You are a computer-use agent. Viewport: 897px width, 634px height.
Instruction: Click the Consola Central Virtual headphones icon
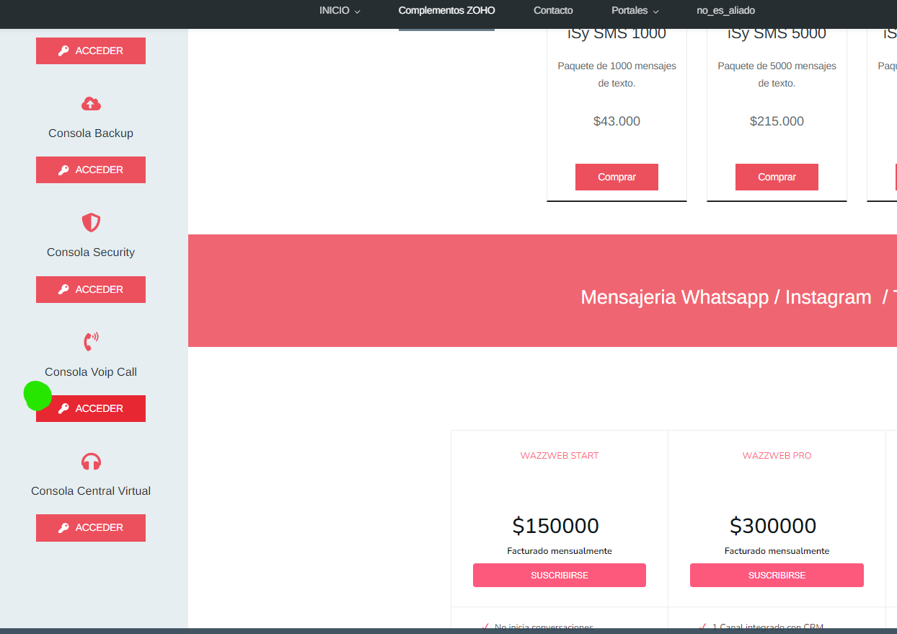coord(91,462)
